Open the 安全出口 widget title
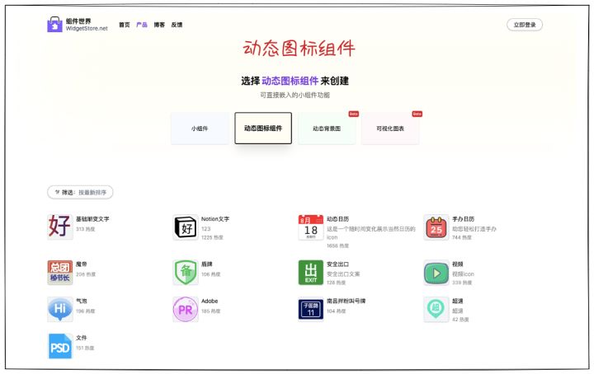594x374 pixels. 338,264
